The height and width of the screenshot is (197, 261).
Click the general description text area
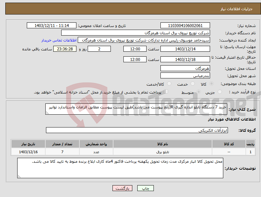tap(136, 109)
